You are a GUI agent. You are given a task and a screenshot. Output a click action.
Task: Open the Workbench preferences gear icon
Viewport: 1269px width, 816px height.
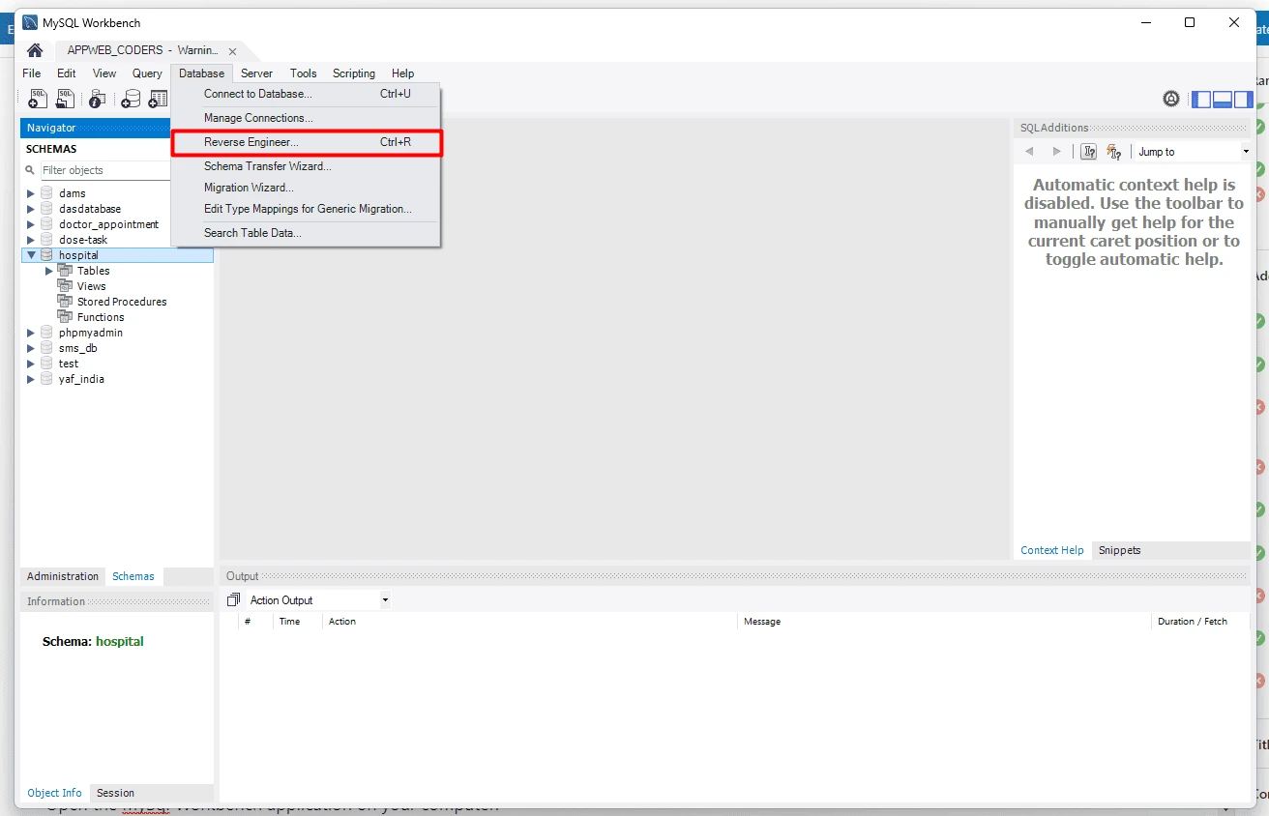pyautogui.click(x=1171, y=99)
